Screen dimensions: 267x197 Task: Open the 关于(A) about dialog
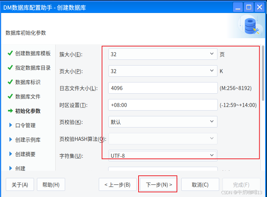(20, 184)
